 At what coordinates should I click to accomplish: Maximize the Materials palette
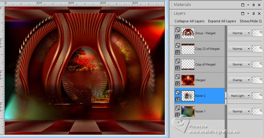[243, 5]
